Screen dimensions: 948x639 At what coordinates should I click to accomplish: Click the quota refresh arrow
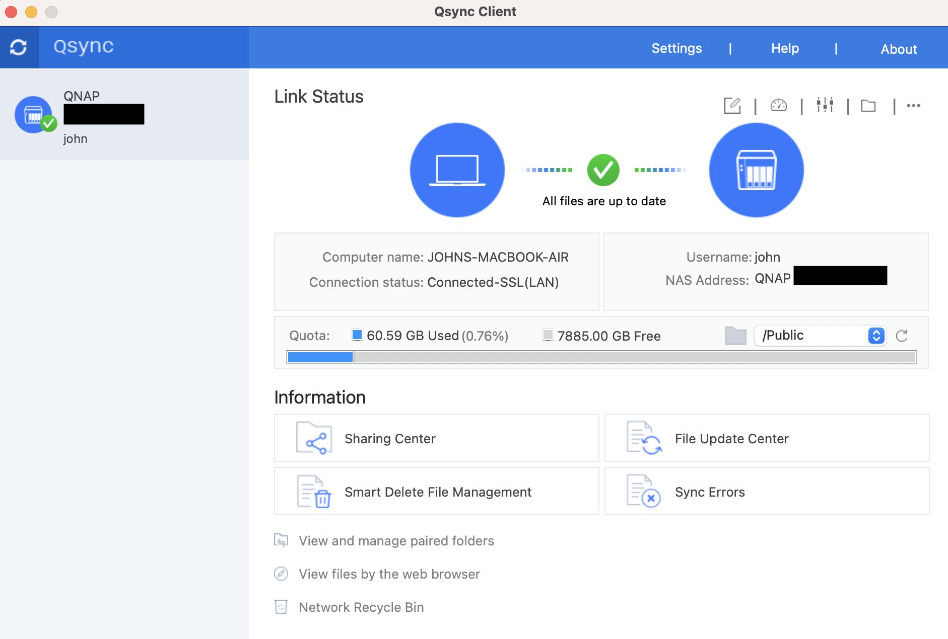pyautogui.click(x=902, y=336)
